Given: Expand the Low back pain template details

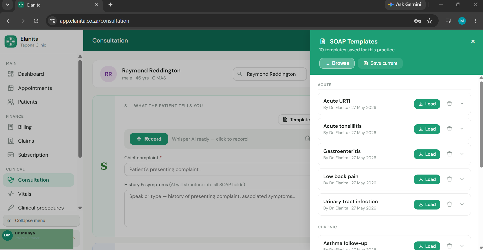Looking at the screenshot, I should click(x=462, y=179).
